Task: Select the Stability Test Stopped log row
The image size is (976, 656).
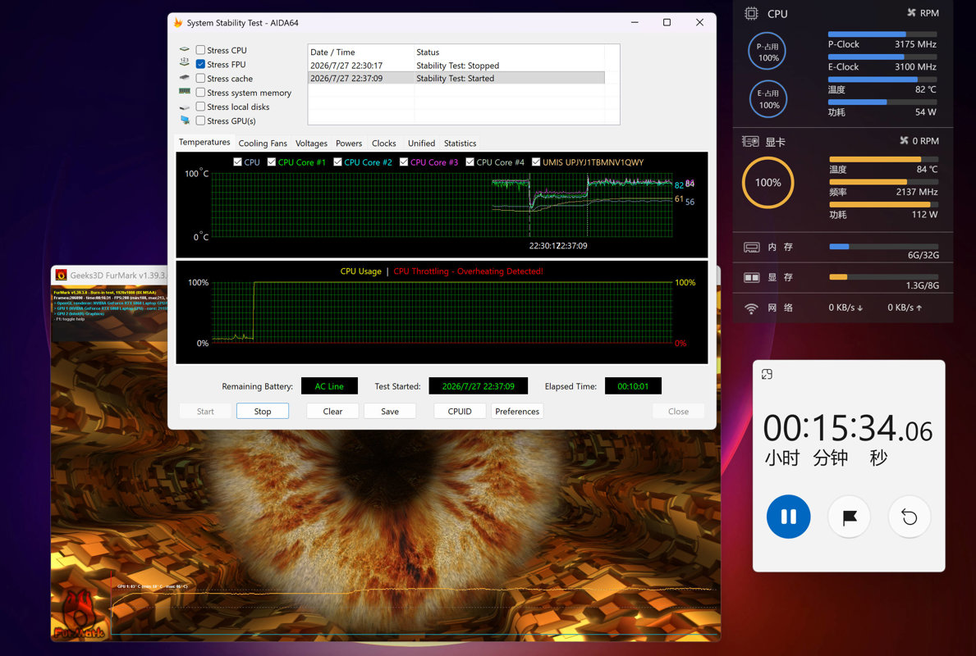Action: click(x=456, y=66)
